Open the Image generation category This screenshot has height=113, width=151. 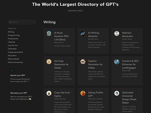click(x=15, y=52)
